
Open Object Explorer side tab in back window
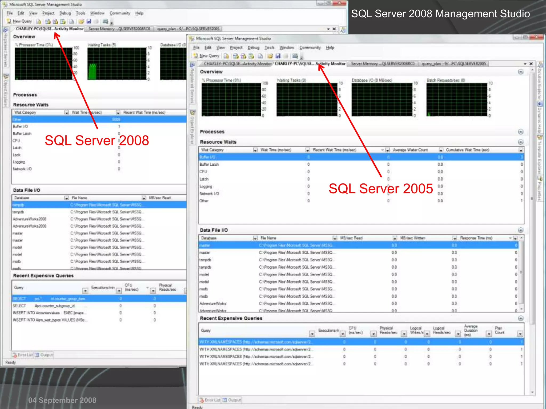pos(5,91)
